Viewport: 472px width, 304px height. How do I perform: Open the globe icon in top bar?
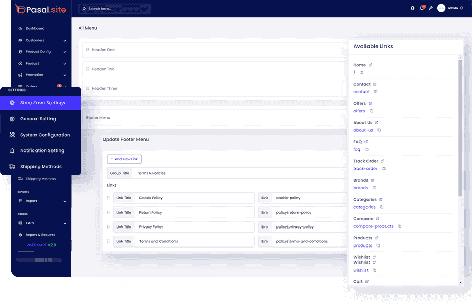(412, 8)
